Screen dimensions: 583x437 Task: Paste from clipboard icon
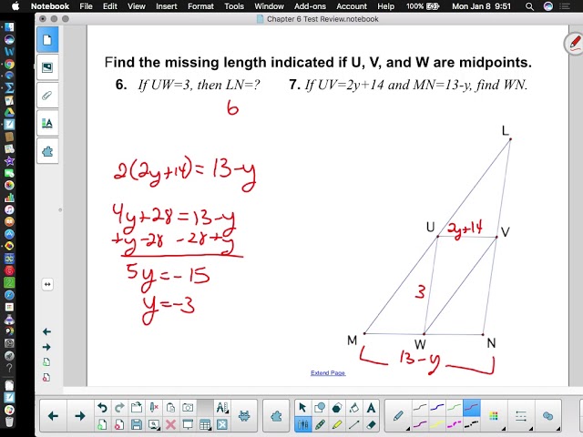pos(170,408)
